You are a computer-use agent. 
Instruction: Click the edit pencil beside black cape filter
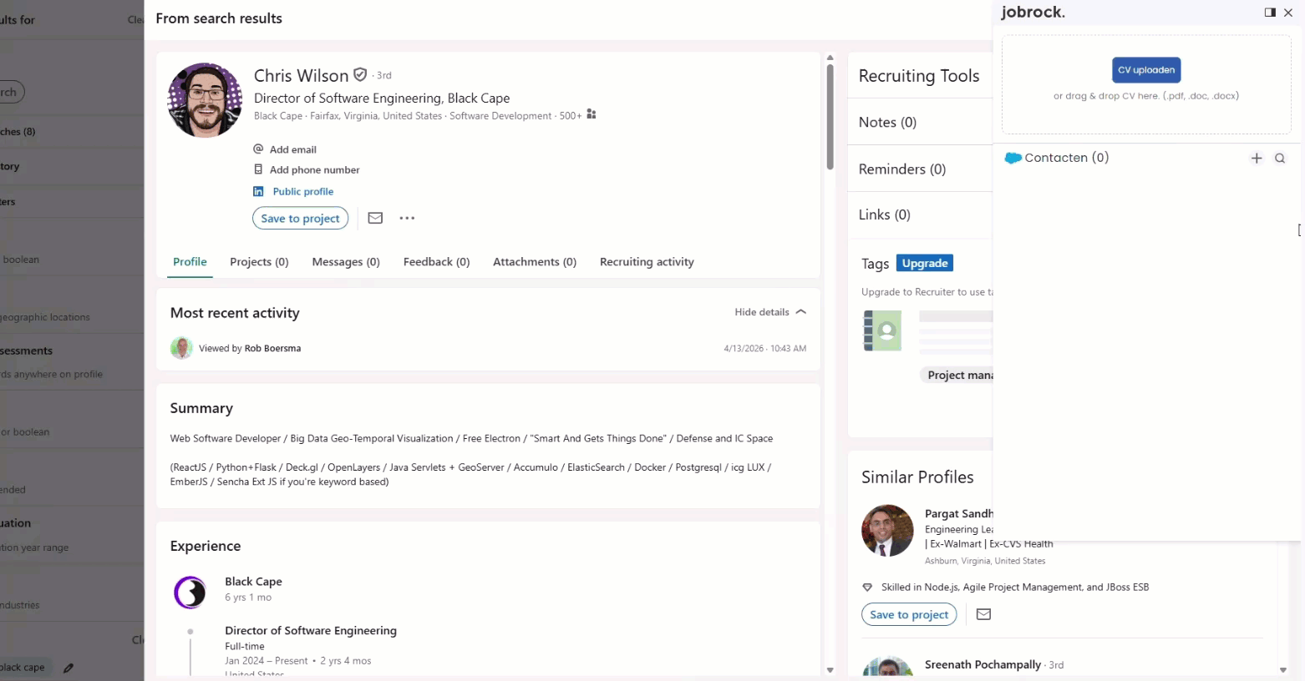pos(69,668)
